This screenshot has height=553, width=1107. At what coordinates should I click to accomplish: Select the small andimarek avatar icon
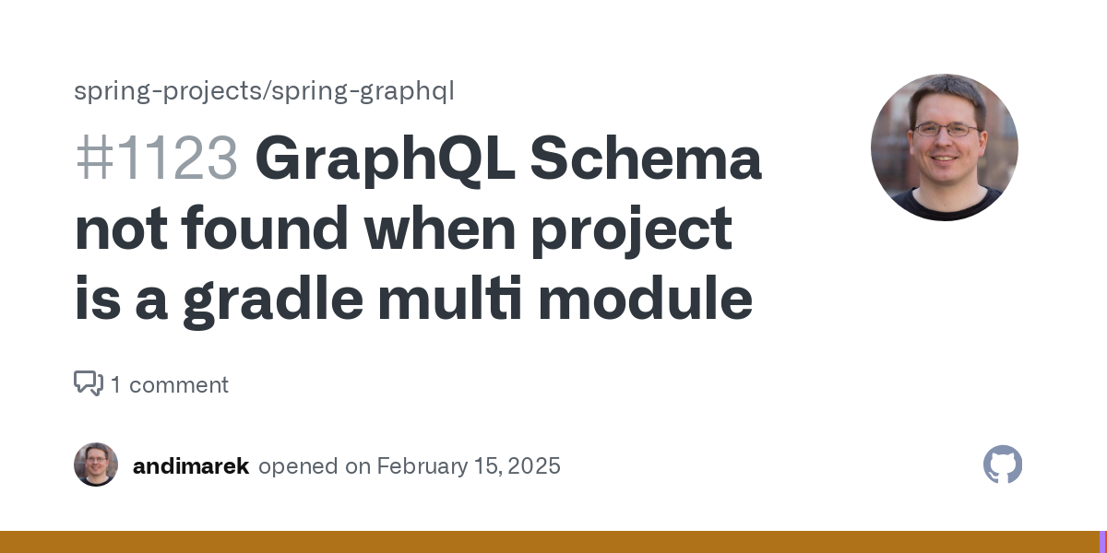(96, 465)
